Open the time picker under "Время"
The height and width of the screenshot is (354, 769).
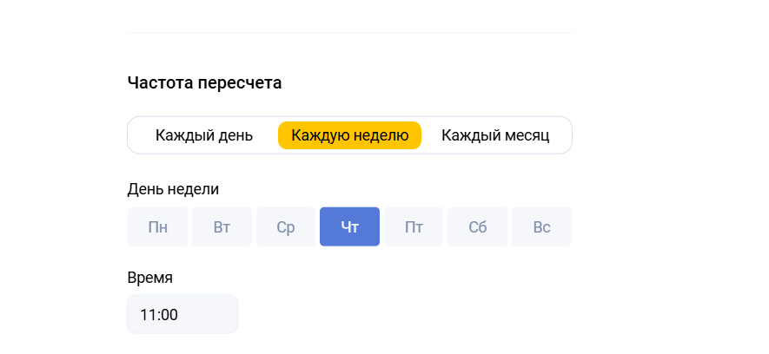click(x=182, y=314)
